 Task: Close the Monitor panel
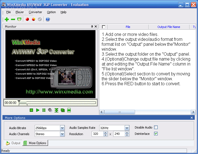tap(96, 26)
